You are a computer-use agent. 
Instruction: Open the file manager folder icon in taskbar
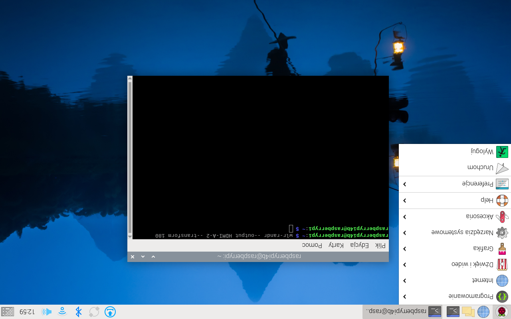[468, 311]
